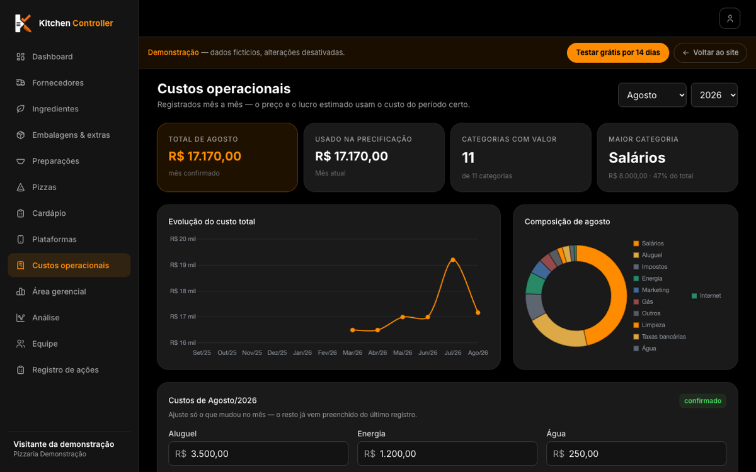This screenshot has height=472, width=756.
Task: Click the Equipe people icon
Action: coord(21,344)
